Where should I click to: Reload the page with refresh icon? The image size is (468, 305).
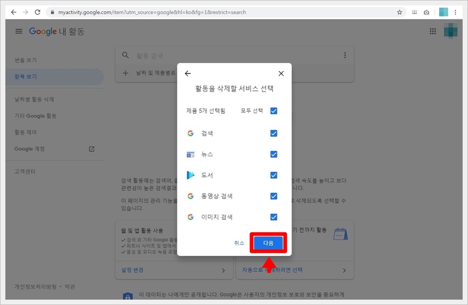[x=38, y=12]
